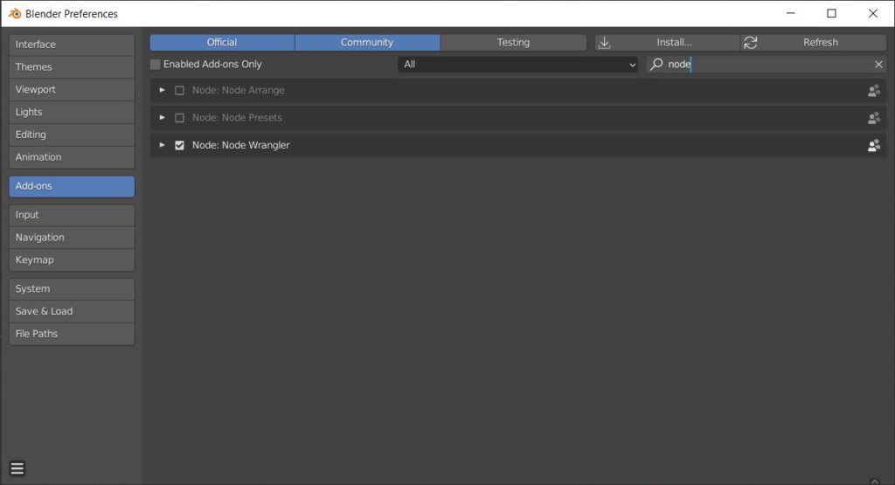Image resolution: width=895 pixels, height=485 pixels.
Task: Click community icon on Node Presets row
Action: point(874,118)
